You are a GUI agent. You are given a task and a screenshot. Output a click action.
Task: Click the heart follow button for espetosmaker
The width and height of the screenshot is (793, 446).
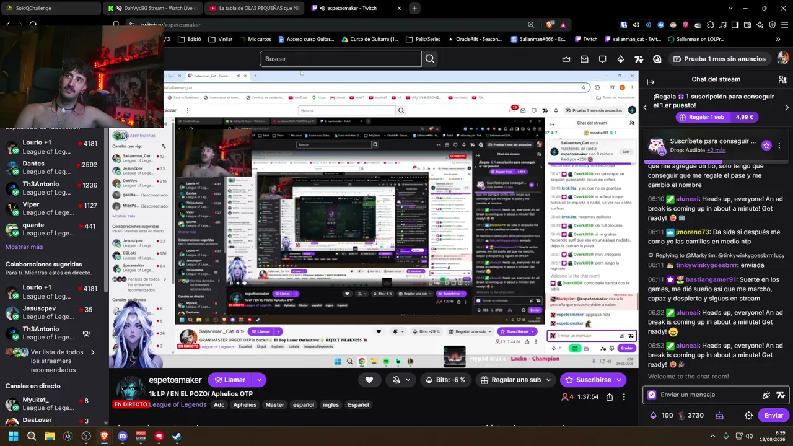click(369, 380)
